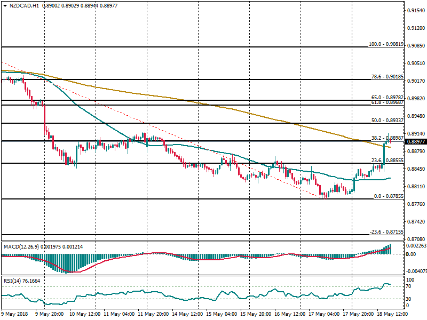Click the RSI(14) indicator label
This screenshot has height=320, width=427.
pyautogui.click(x=14, y=280)
